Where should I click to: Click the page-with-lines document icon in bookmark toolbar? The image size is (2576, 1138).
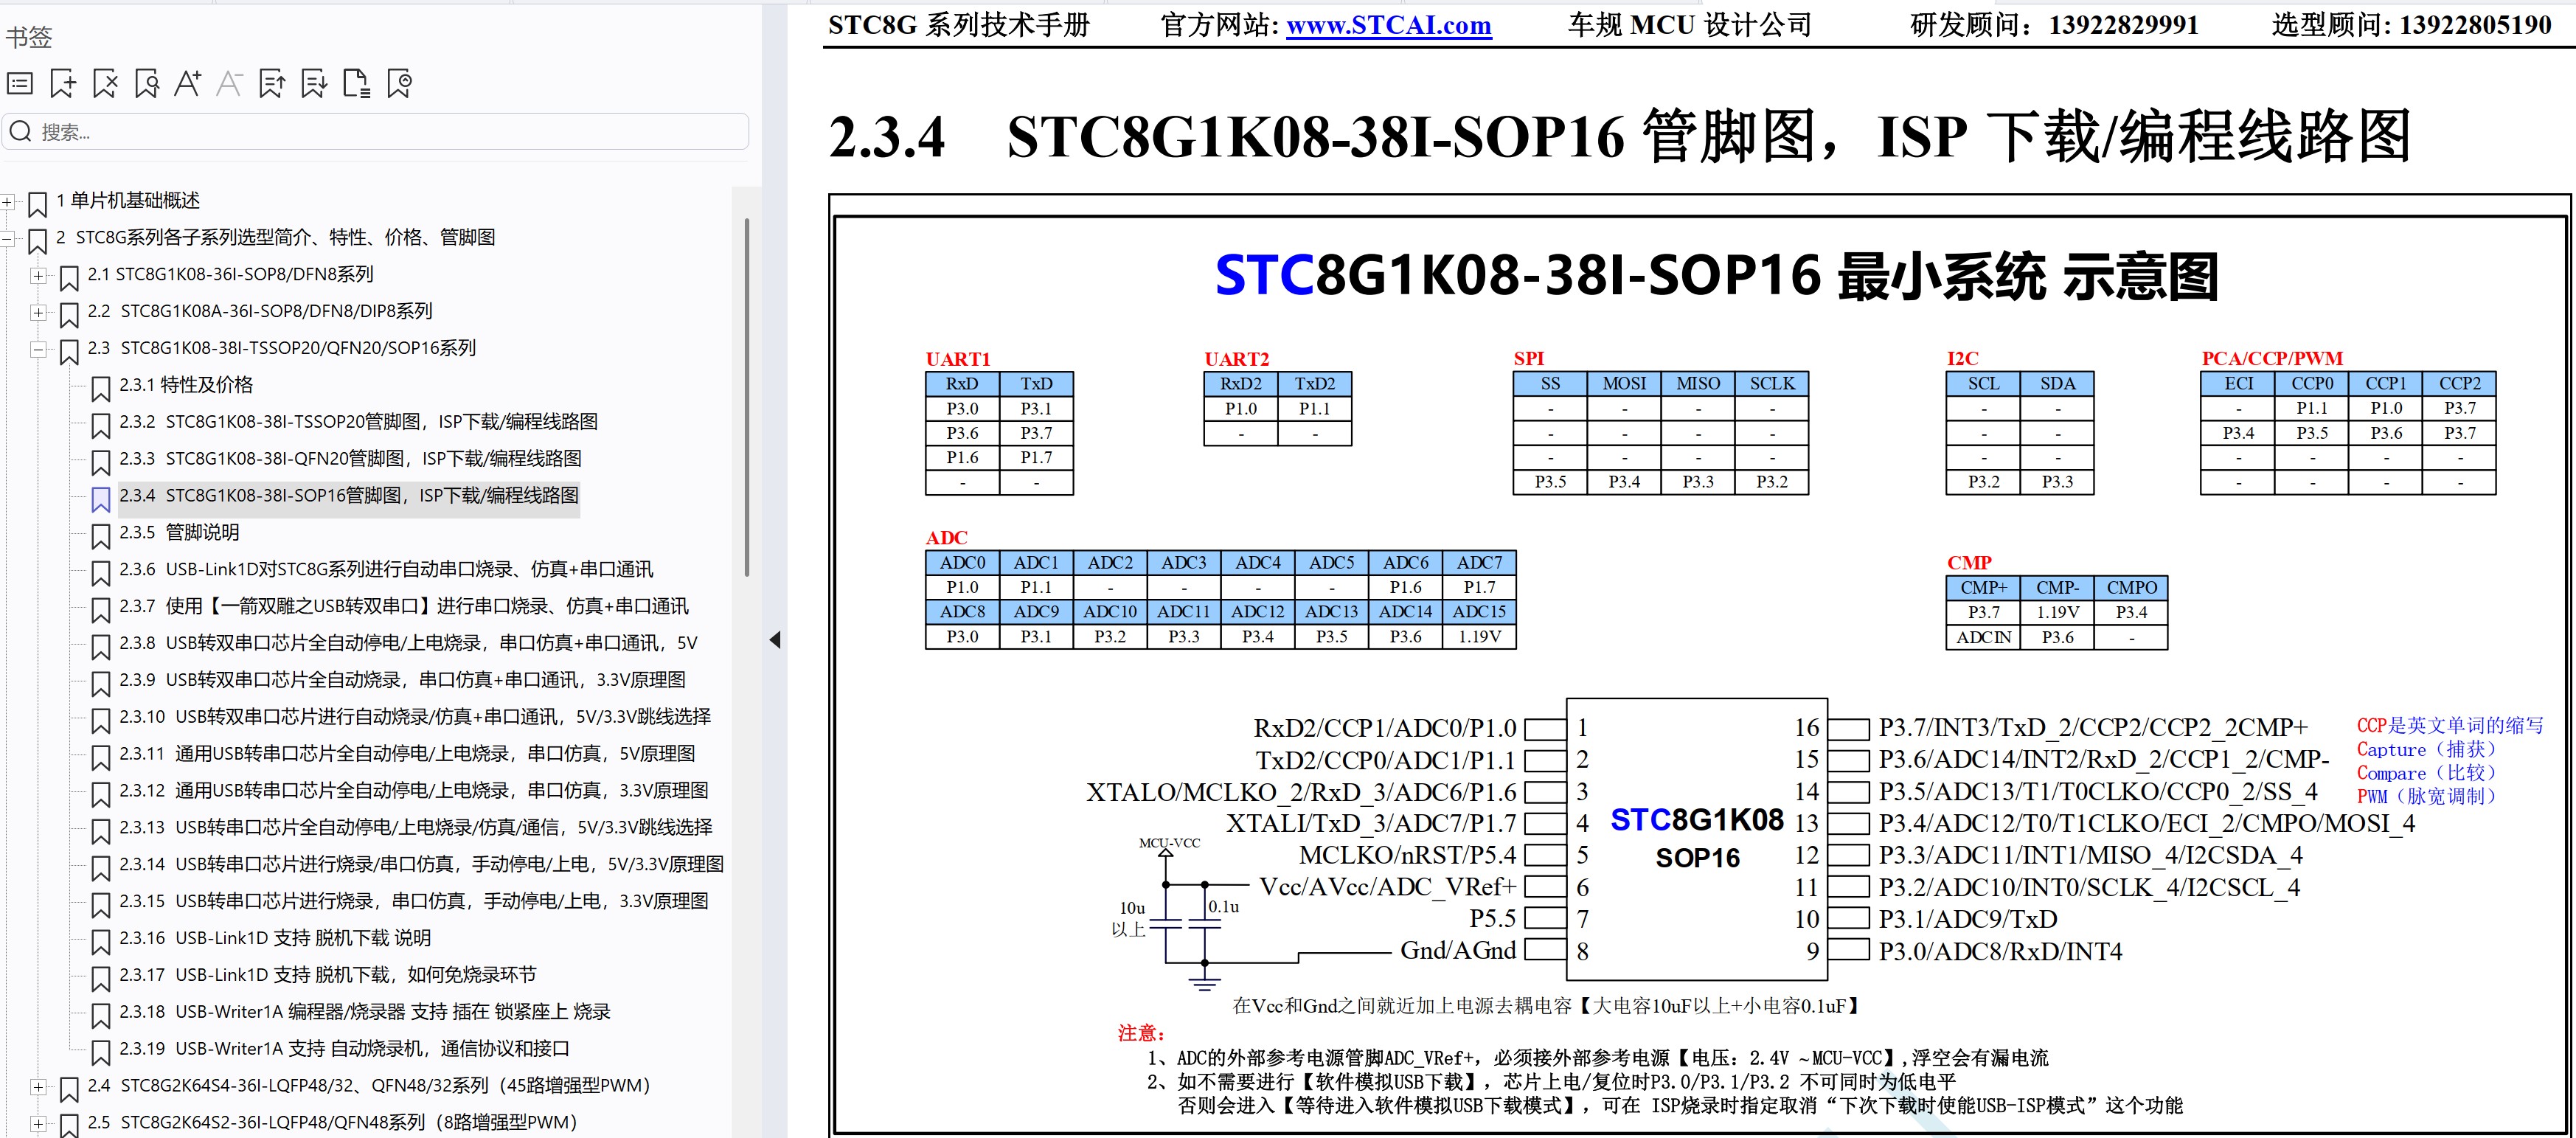[357, 84]
